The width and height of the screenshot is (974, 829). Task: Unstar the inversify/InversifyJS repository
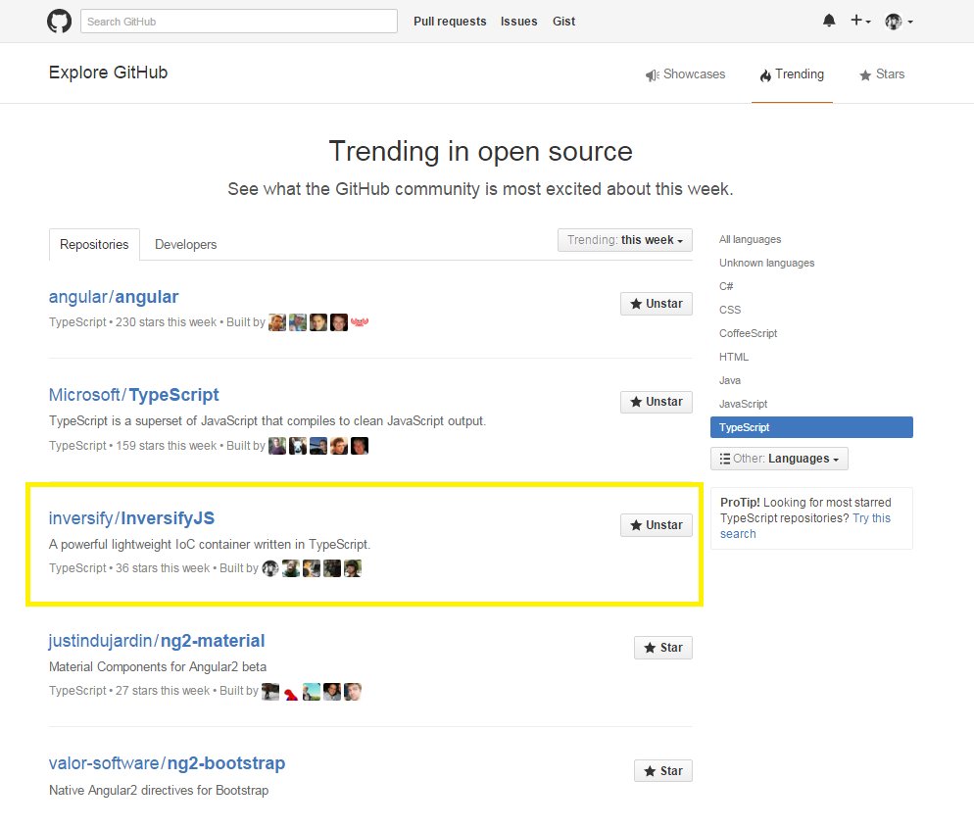pyautogui.click(x=656, y=525)
